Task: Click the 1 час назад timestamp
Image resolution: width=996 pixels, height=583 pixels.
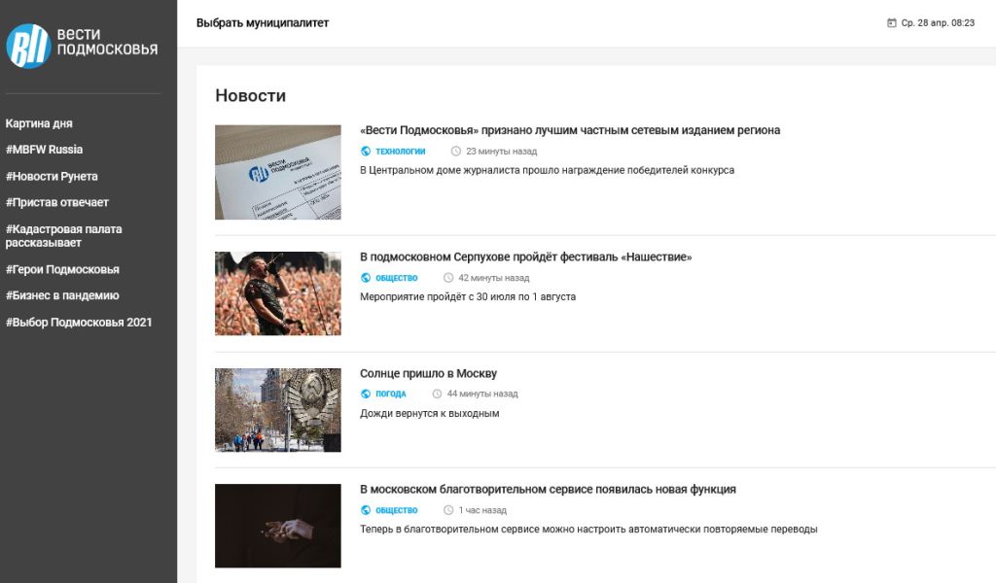Action: [482, 510]
